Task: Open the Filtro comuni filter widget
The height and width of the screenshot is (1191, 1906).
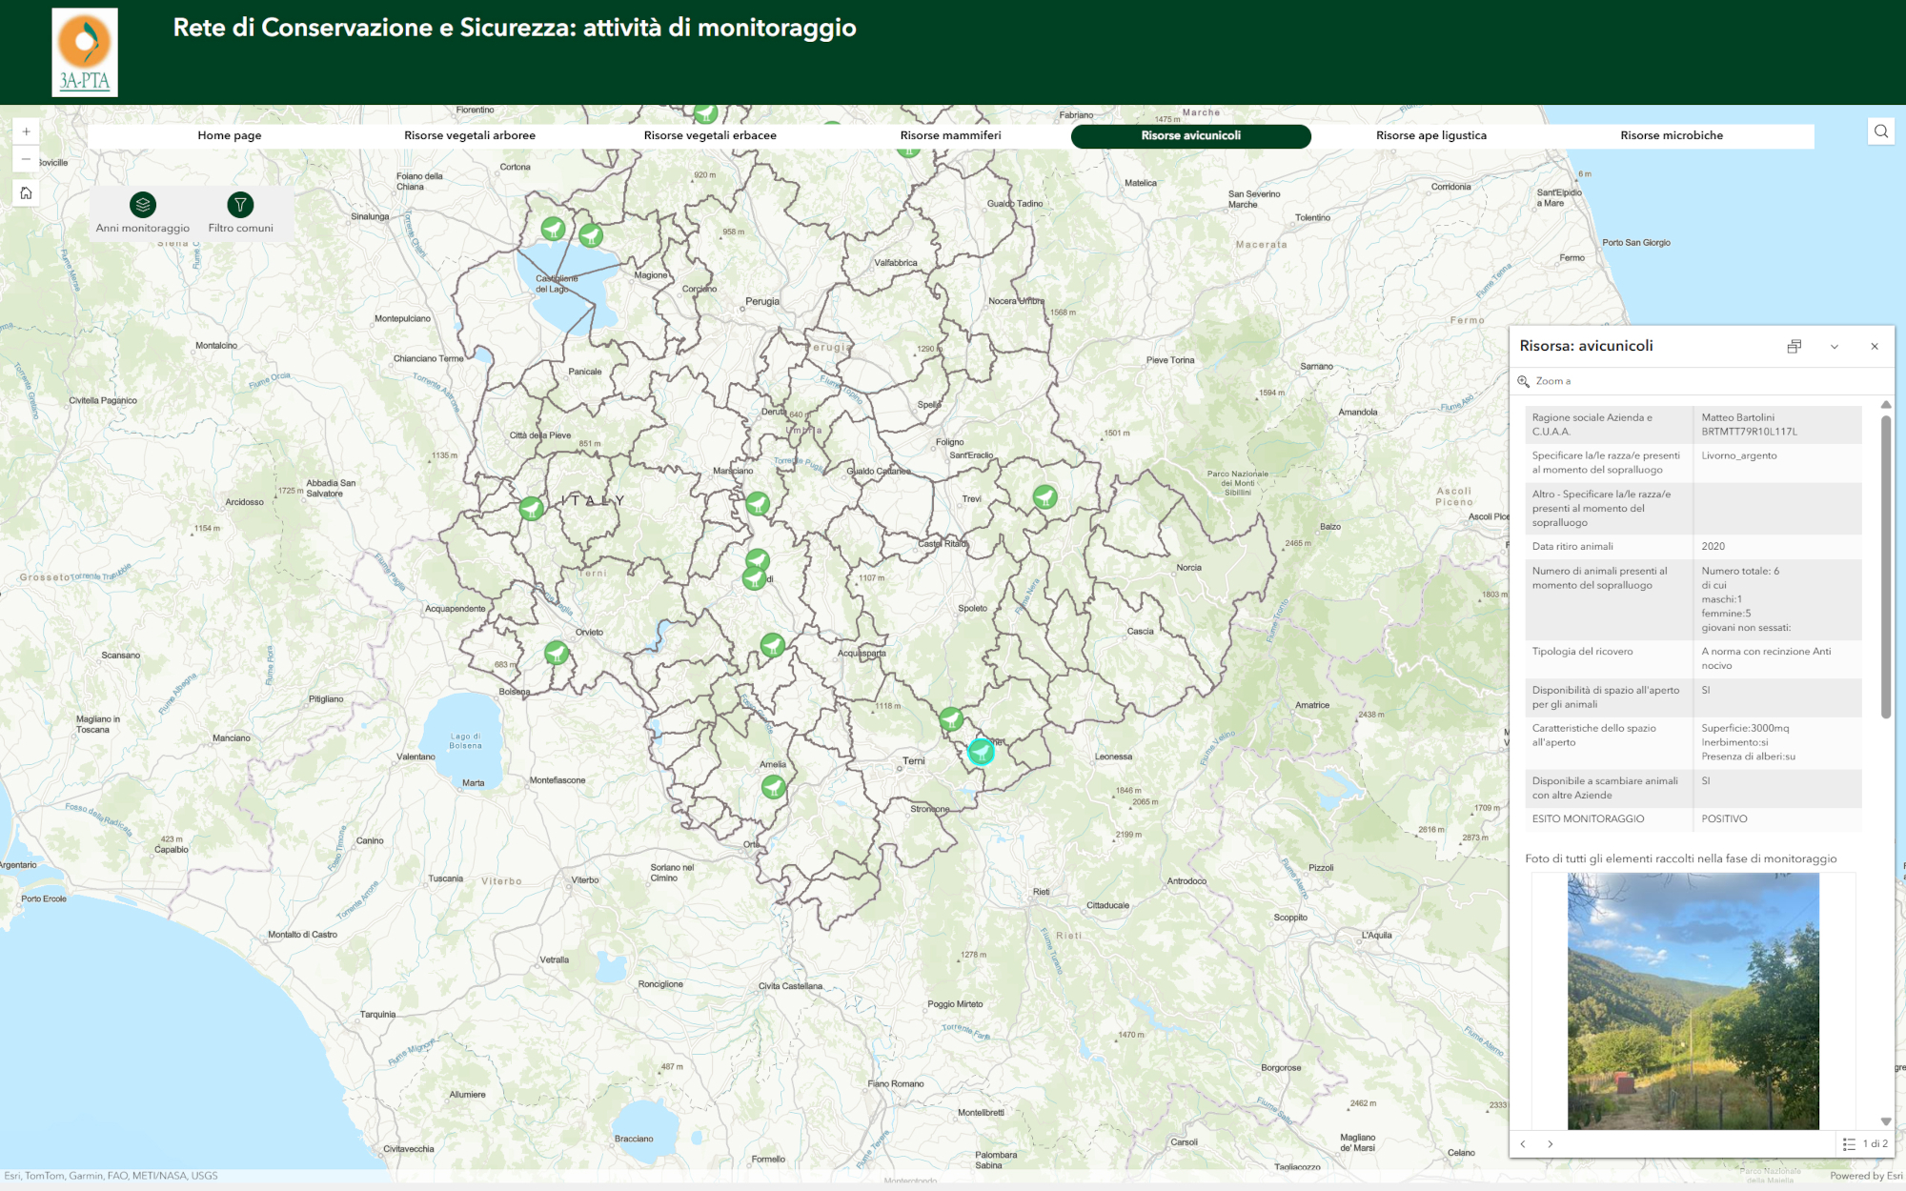Action: coord(240,205)
